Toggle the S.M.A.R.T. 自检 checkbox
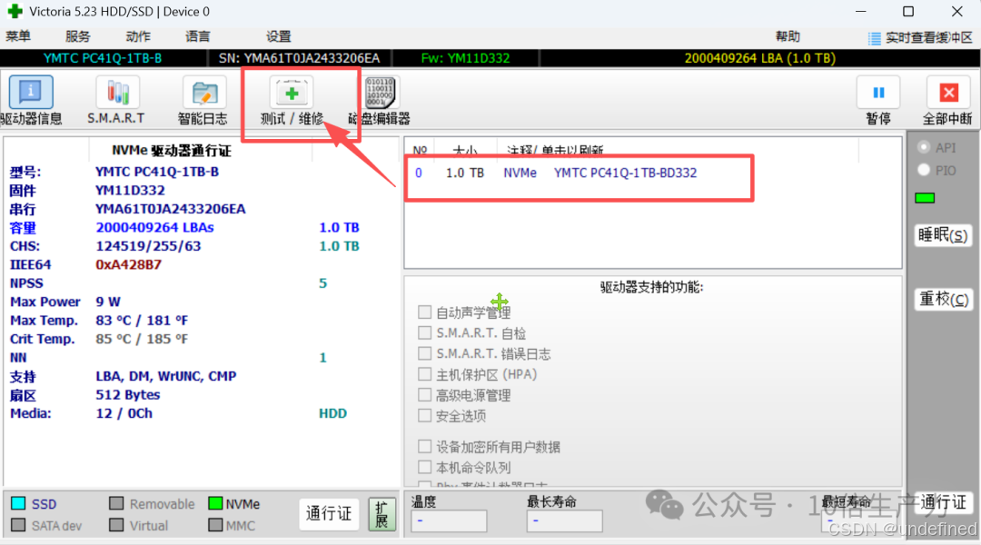The height and width of the screenshot is (545, 981). pos(425,332)
